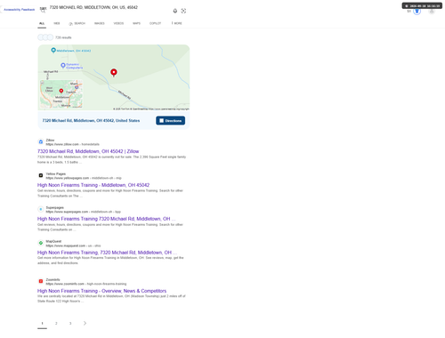Switch to the VIDEOS tab
Screen dimensions: 445x338
(x=118, y=23)
